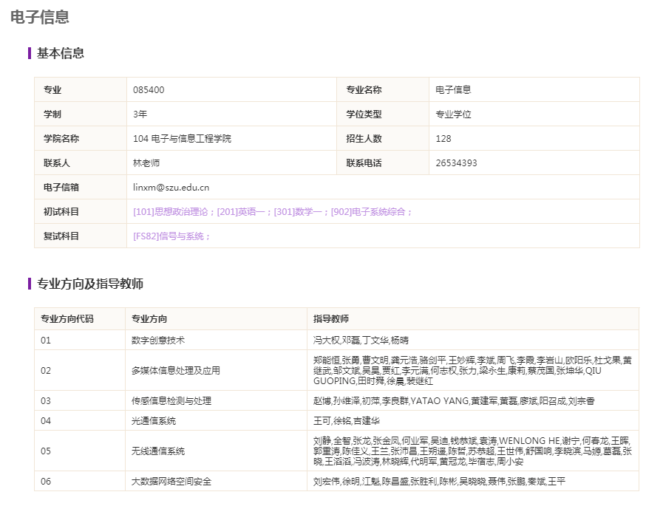Screen dimensions: 663x506
Task: Click direction code 04
Action: click(46, 421)
